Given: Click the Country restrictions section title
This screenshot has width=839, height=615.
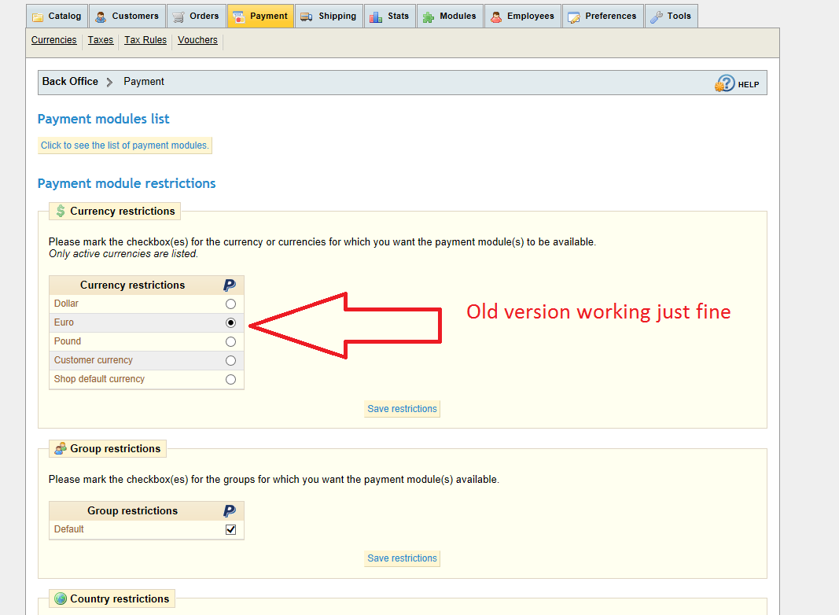Looking at the screenshot, I should 120,599.
